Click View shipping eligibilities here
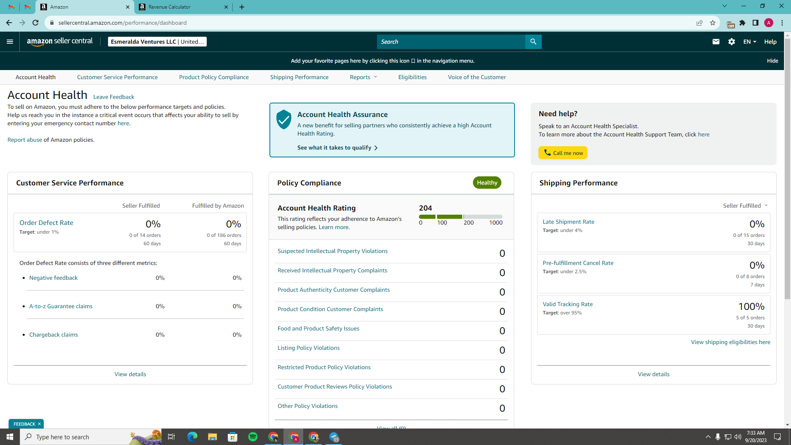 click(730, 342)
